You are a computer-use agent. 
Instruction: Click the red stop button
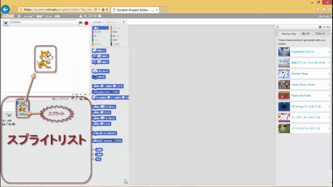tap(86, 23)
